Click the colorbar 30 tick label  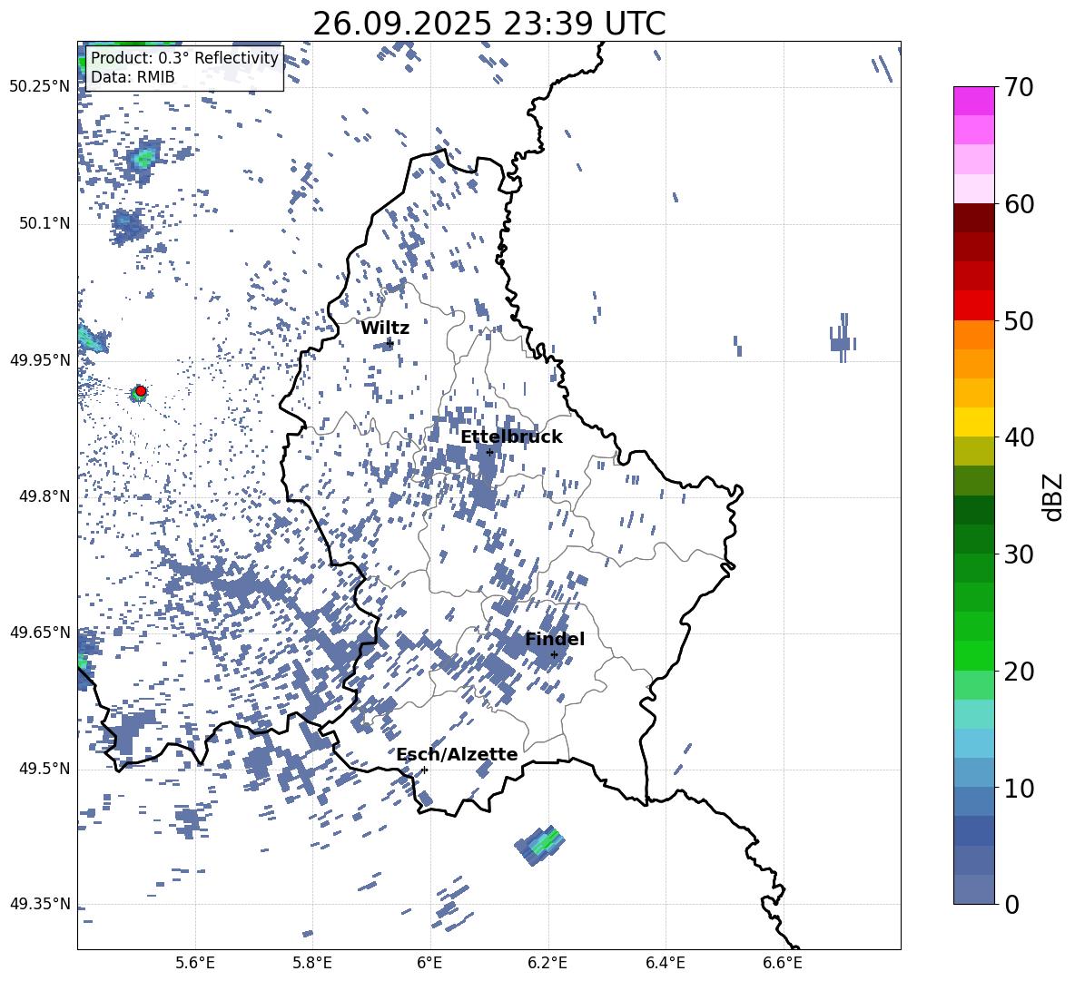(1019, 554)
